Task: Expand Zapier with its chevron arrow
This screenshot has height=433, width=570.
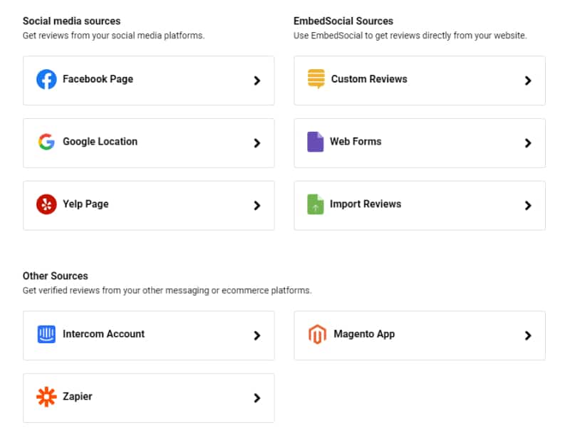Action: (257, 398)
